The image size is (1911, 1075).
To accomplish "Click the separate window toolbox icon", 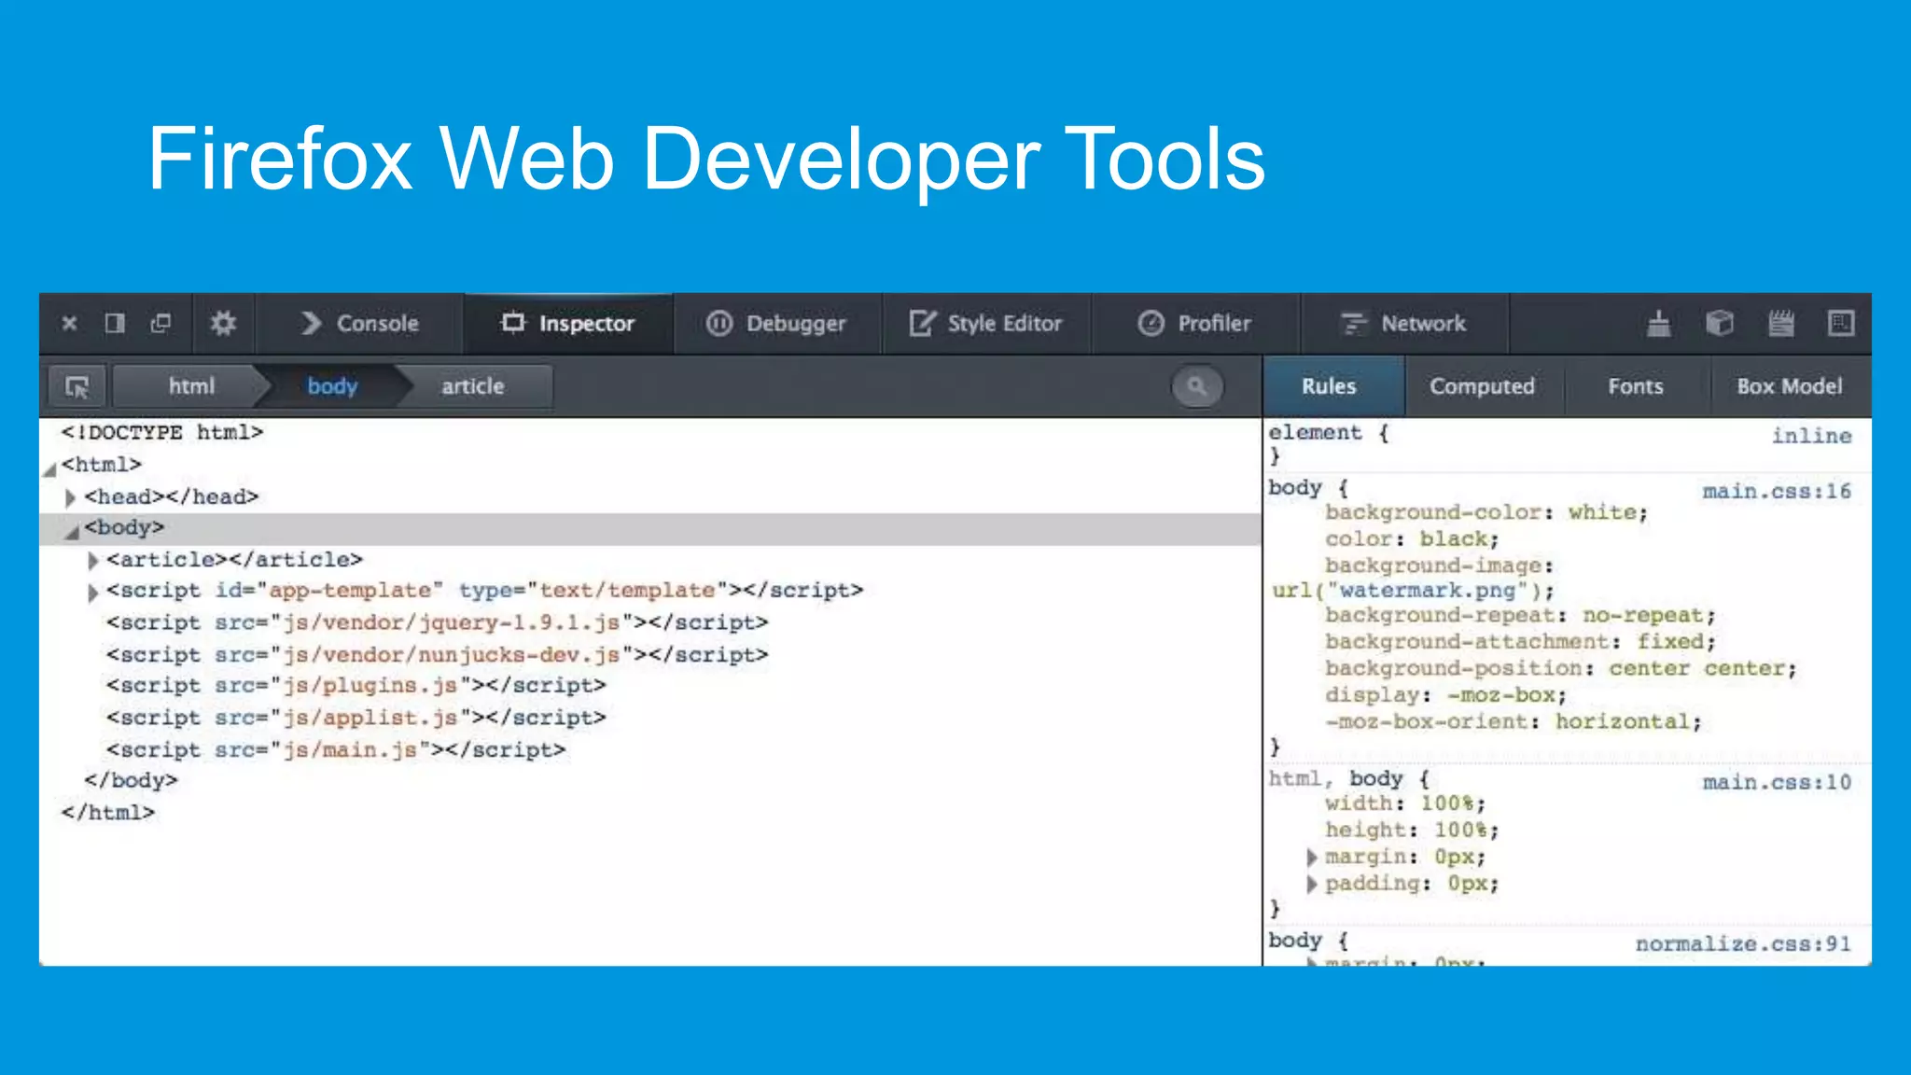I will point(160,324).
